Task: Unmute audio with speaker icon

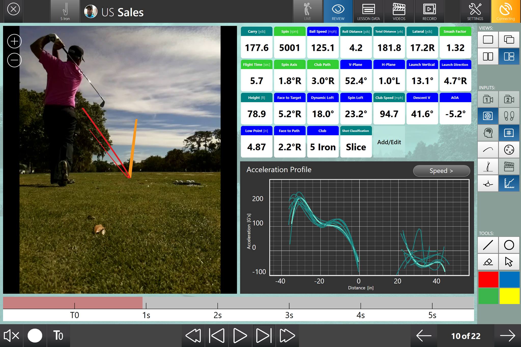Action: (x=11, y=336)
